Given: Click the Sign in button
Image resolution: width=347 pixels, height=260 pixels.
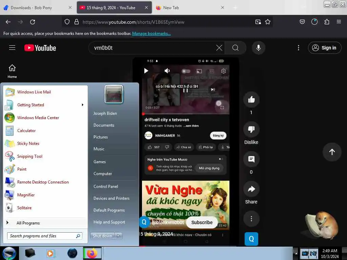Looking at the screenshot, I should click(x=324, y=48).
